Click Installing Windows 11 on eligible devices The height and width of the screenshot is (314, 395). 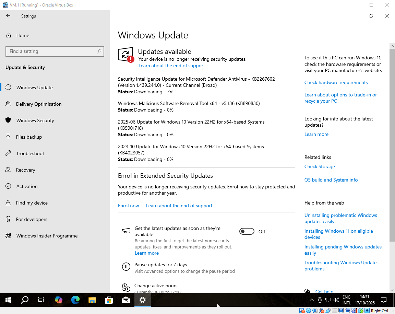(x=338, y=234)
